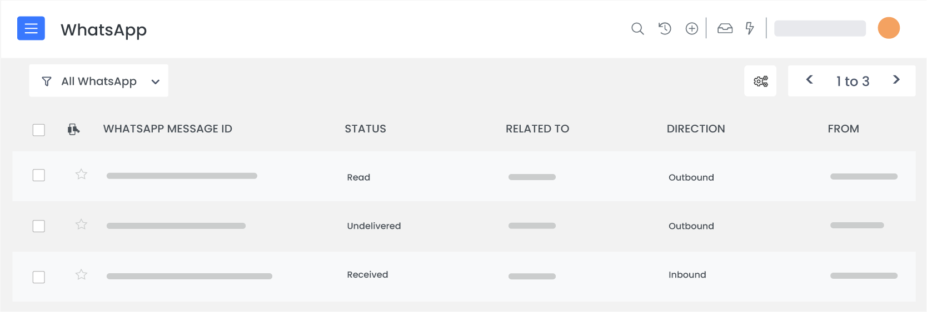Viewport: 927px width, 312px height.
Task: Click the plus create-new icon
Action: coord(691,28)
